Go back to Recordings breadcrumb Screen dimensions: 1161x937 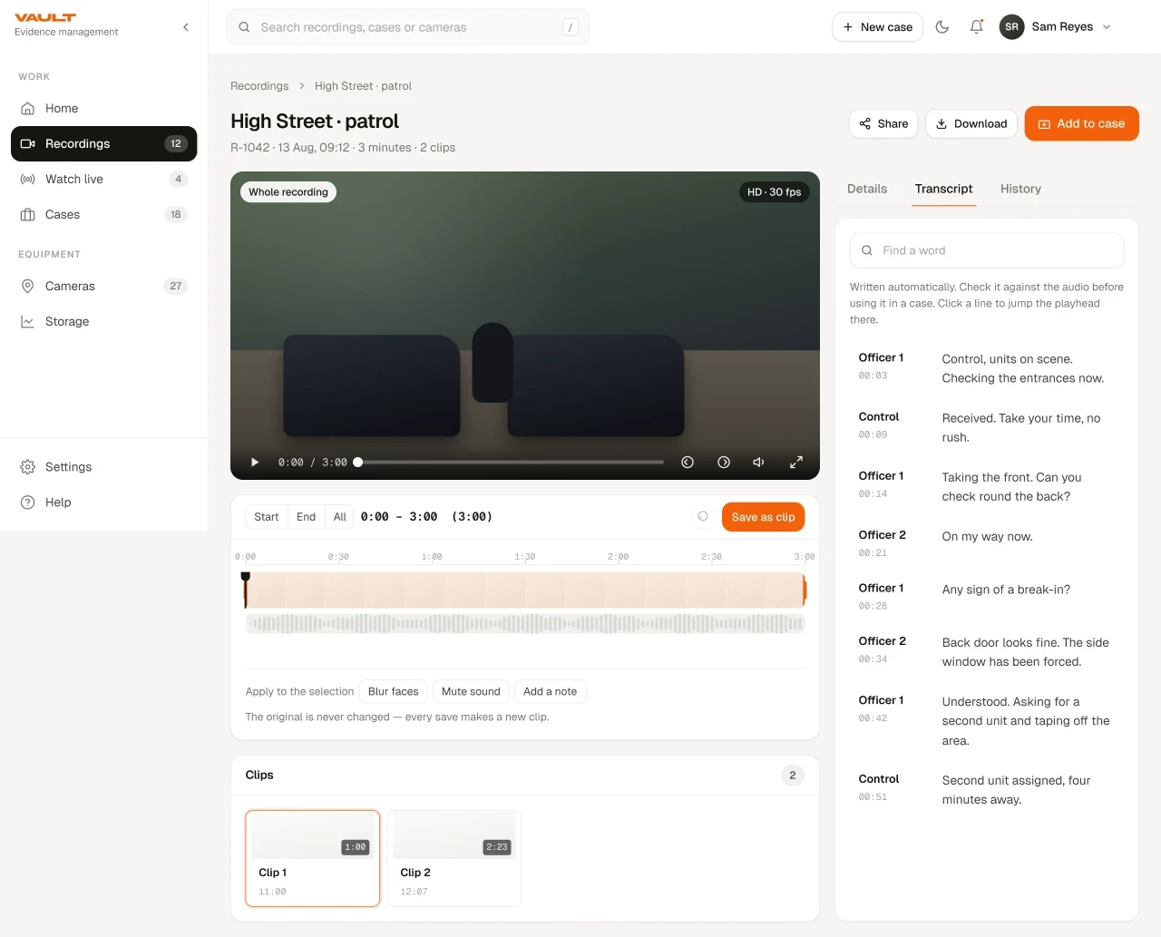point(259,86)
